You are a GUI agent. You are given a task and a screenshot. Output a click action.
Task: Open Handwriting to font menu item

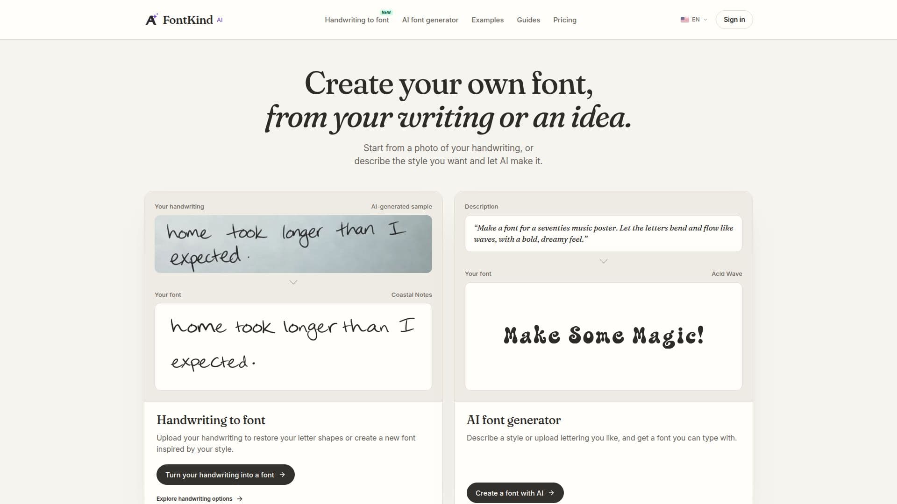point(357,20)
